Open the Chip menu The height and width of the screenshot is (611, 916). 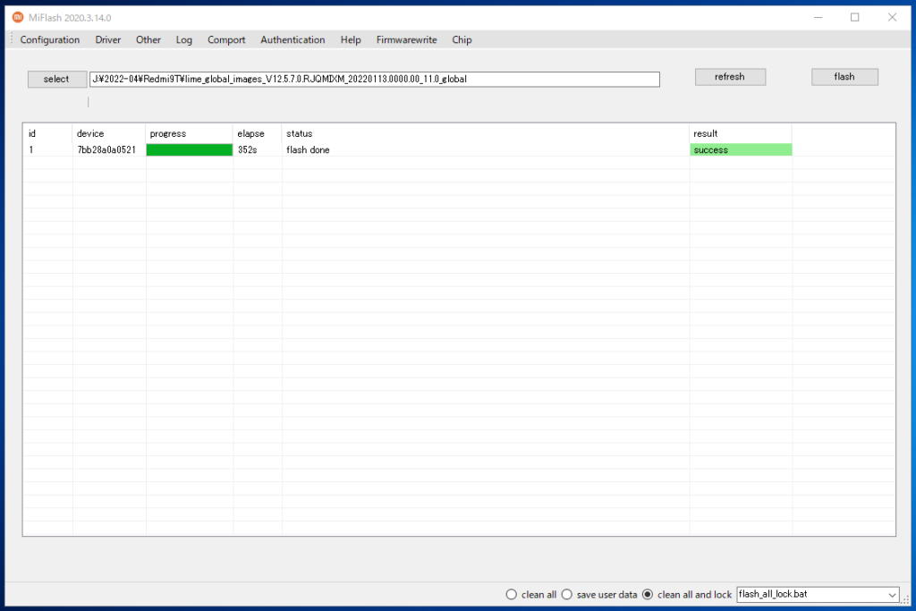[x=462, y=39]
